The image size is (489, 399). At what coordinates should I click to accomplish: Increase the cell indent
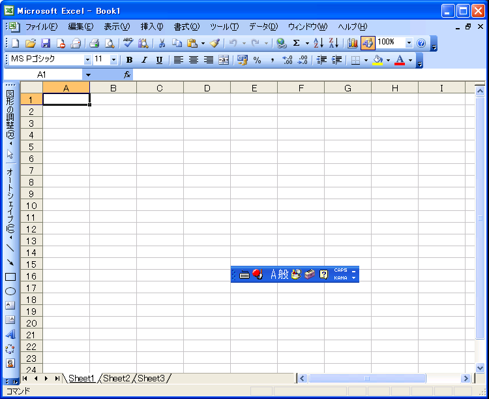click(337, 60)
